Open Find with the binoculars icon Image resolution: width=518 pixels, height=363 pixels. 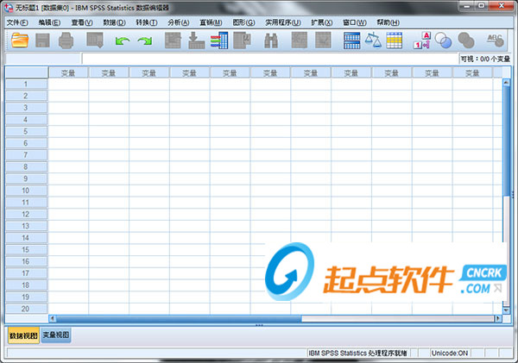271,41
